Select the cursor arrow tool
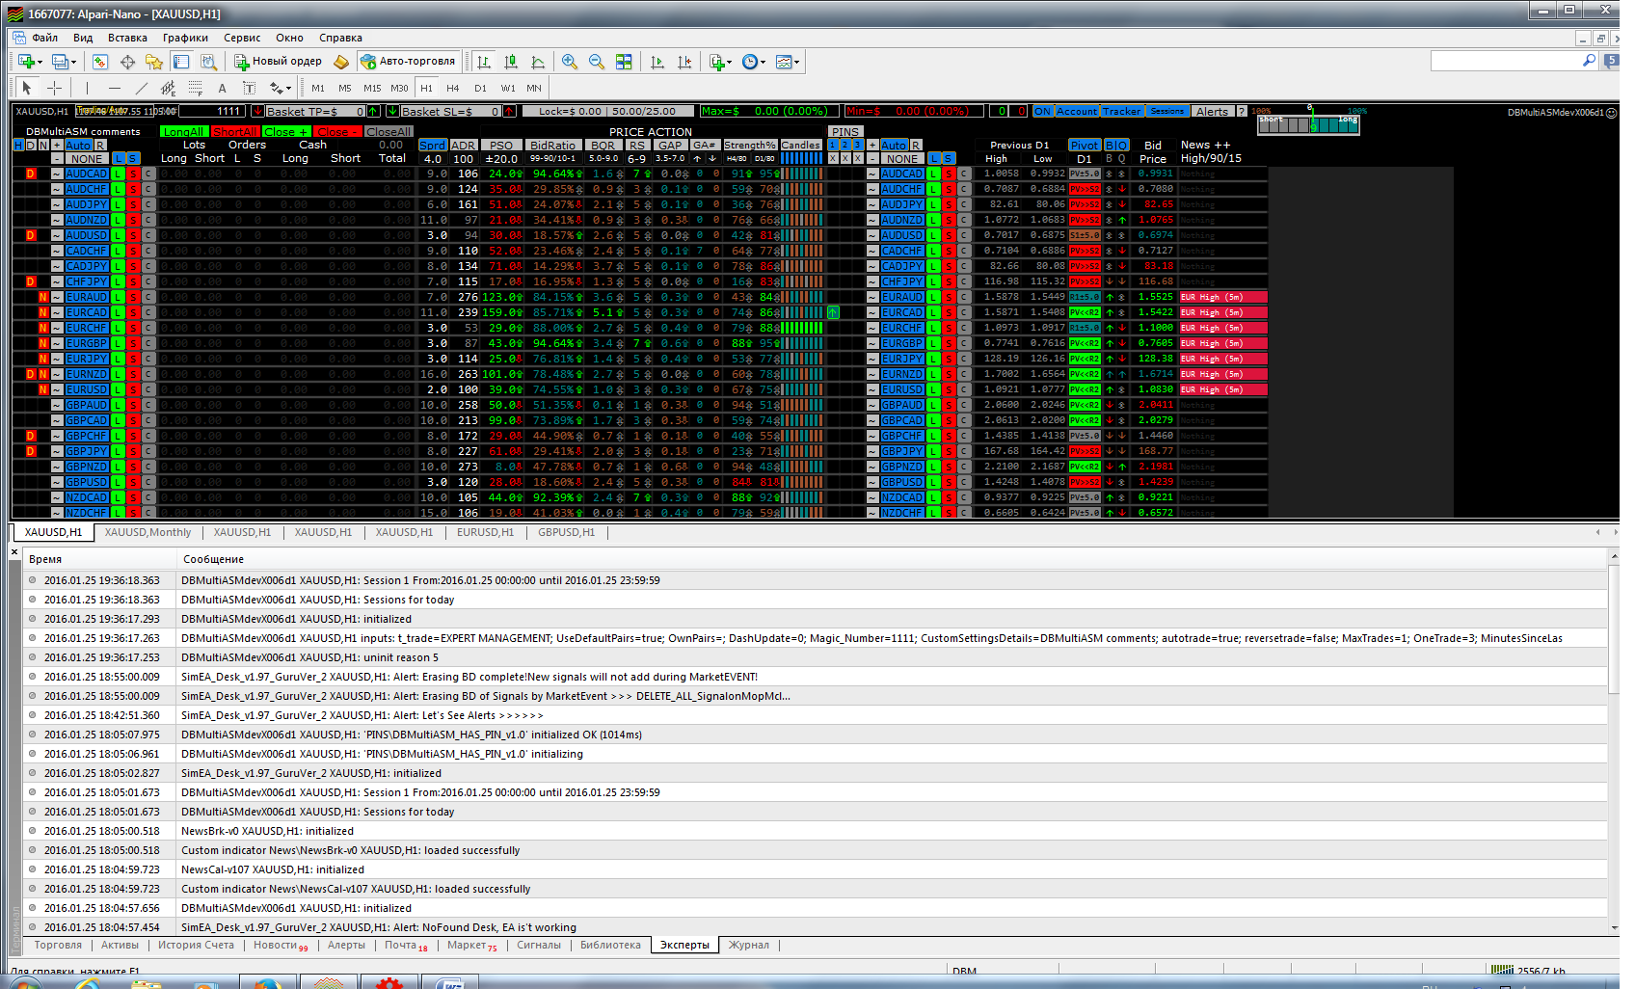This screenshot has height=989, width=1635. [27, 88]
